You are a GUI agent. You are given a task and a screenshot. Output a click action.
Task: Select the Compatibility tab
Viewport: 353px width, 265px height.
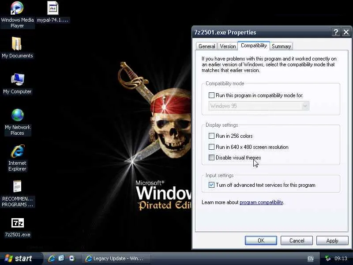coord(254,45)
